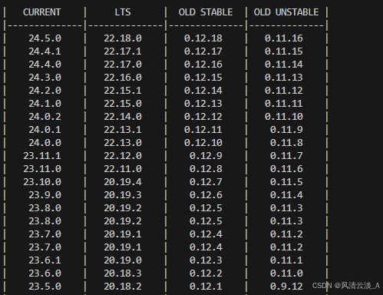Select LTS version 22.17.0

click(123, 65)
